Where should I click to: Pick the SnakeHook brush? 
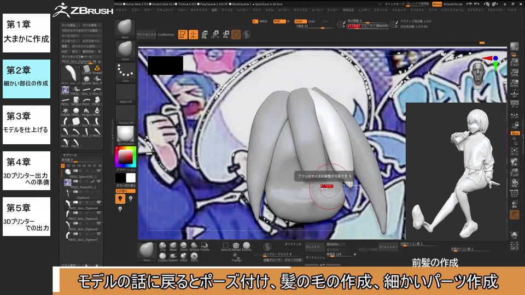pyautogui.click(x=173, y=257)
